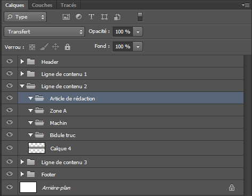Filter by adjustment layer icon
The width and height of the screenshot is (252, 196).
pos(79,16)
